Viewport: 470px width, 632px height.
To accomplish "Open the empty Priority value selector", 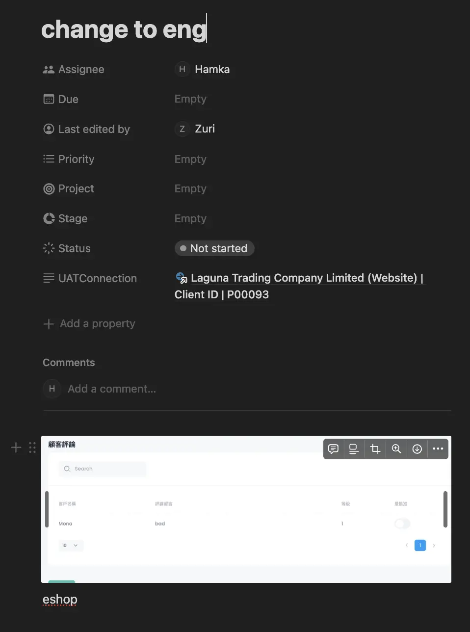I will pos(190,159).
